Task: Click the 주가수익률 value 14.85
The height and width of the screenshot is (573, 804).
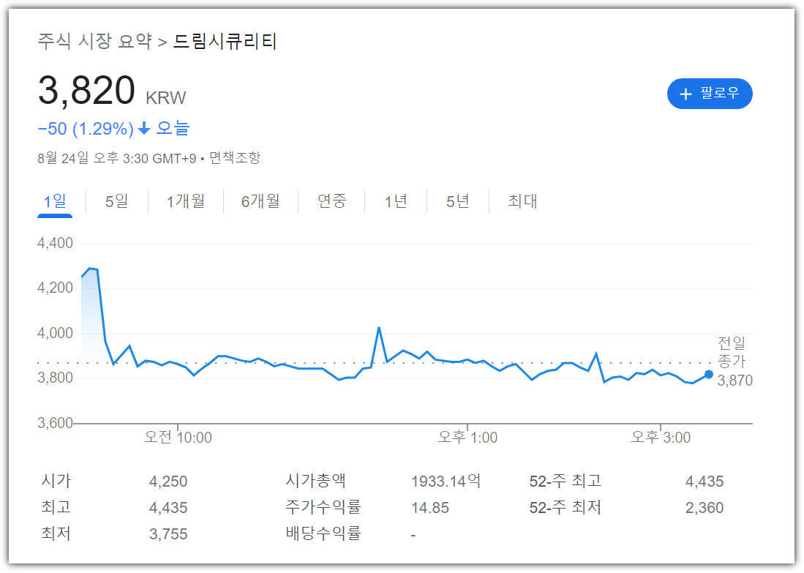Action: 430,508
